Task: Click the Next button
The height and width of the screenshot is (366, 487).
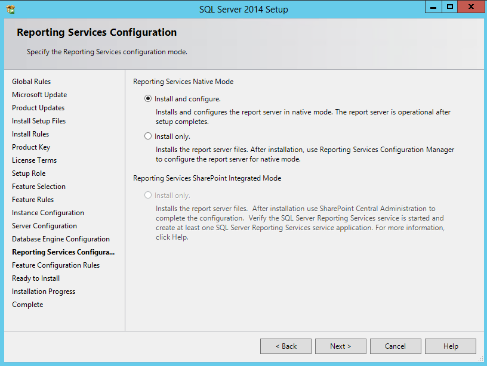Action: (340, 346)
